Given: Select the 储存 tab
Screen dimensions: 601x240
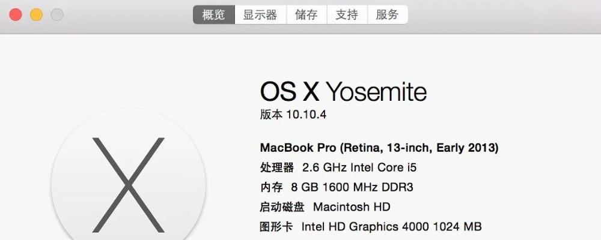Looking at the screenshot, I should (307, 15).
